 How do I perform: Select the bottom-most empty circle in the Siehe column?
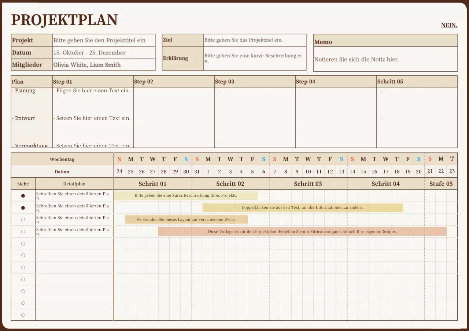click(x=23, y=315)
